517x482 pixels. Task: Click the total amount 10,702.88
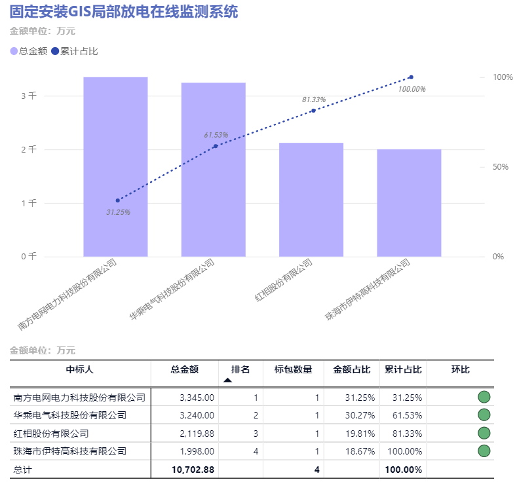pos(193,470)
